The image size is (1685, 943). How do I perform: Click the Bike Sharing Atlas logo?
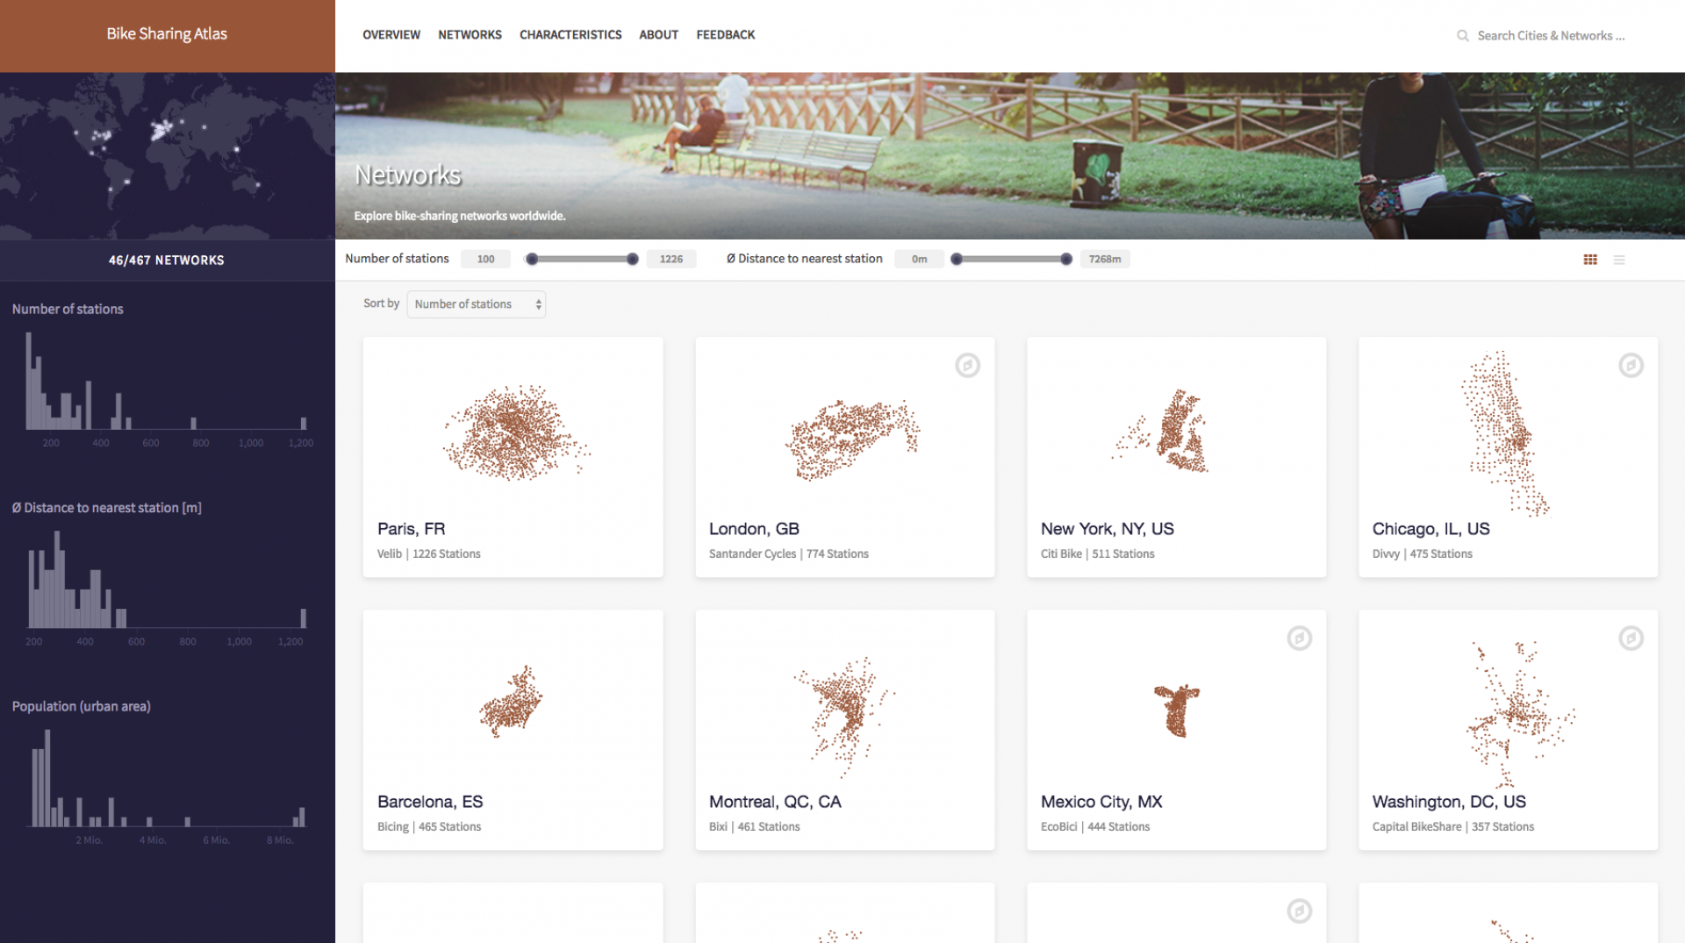pyautogui.click(x=167, y=34)
